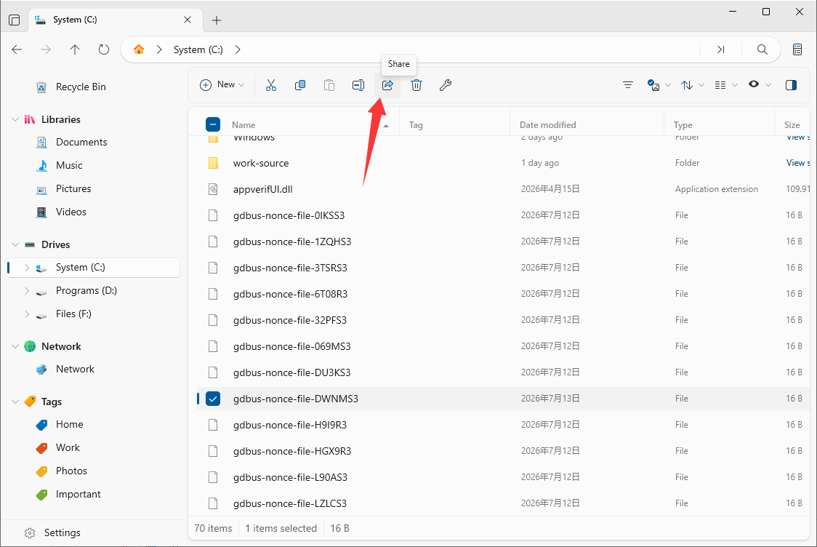Viewport: 817px width, 547px height.
Task: Open the selection options icon dropdown
Action: pos(659,85)
